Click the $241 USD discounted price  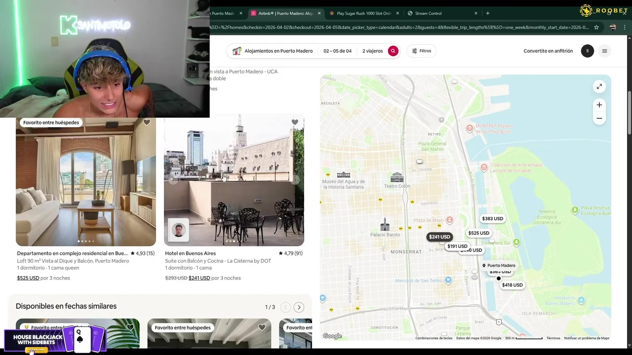[199, 278]
